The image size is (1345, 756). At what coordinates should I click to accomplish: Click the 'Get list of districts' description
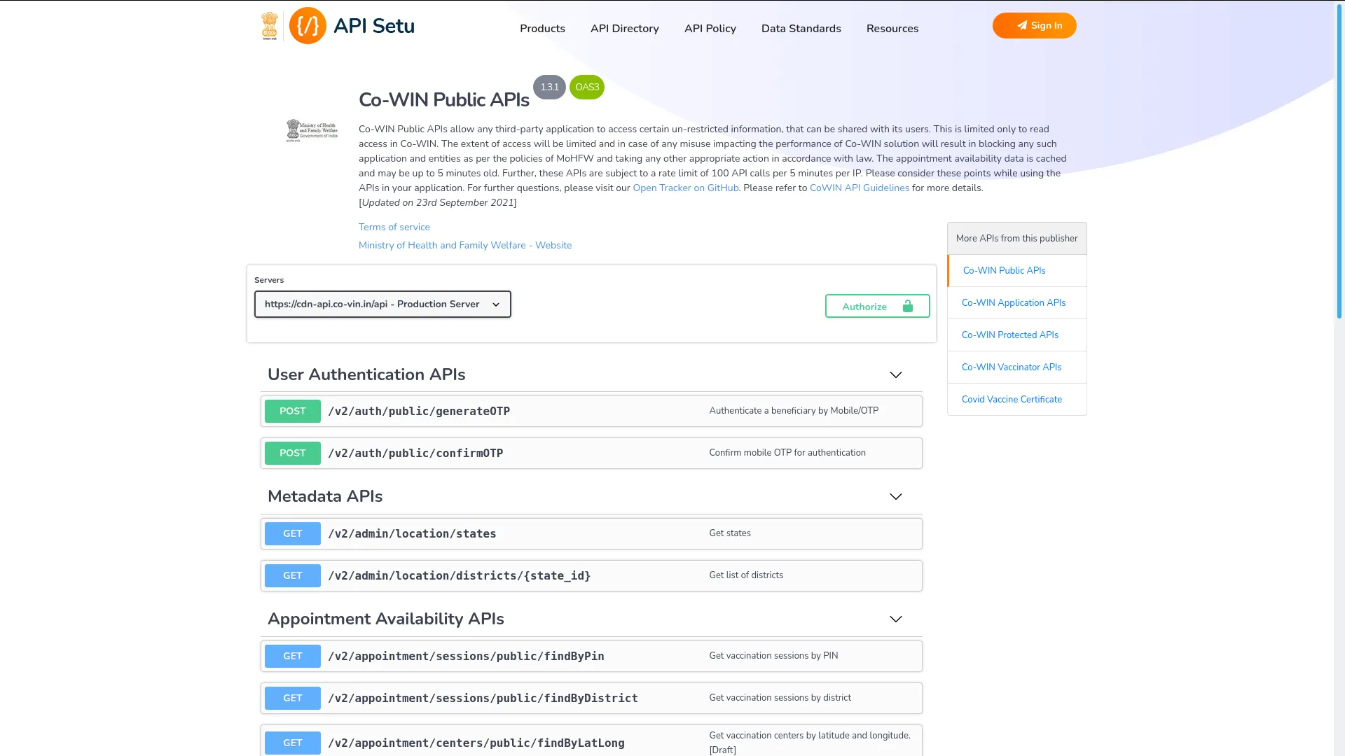click(746, 575)
